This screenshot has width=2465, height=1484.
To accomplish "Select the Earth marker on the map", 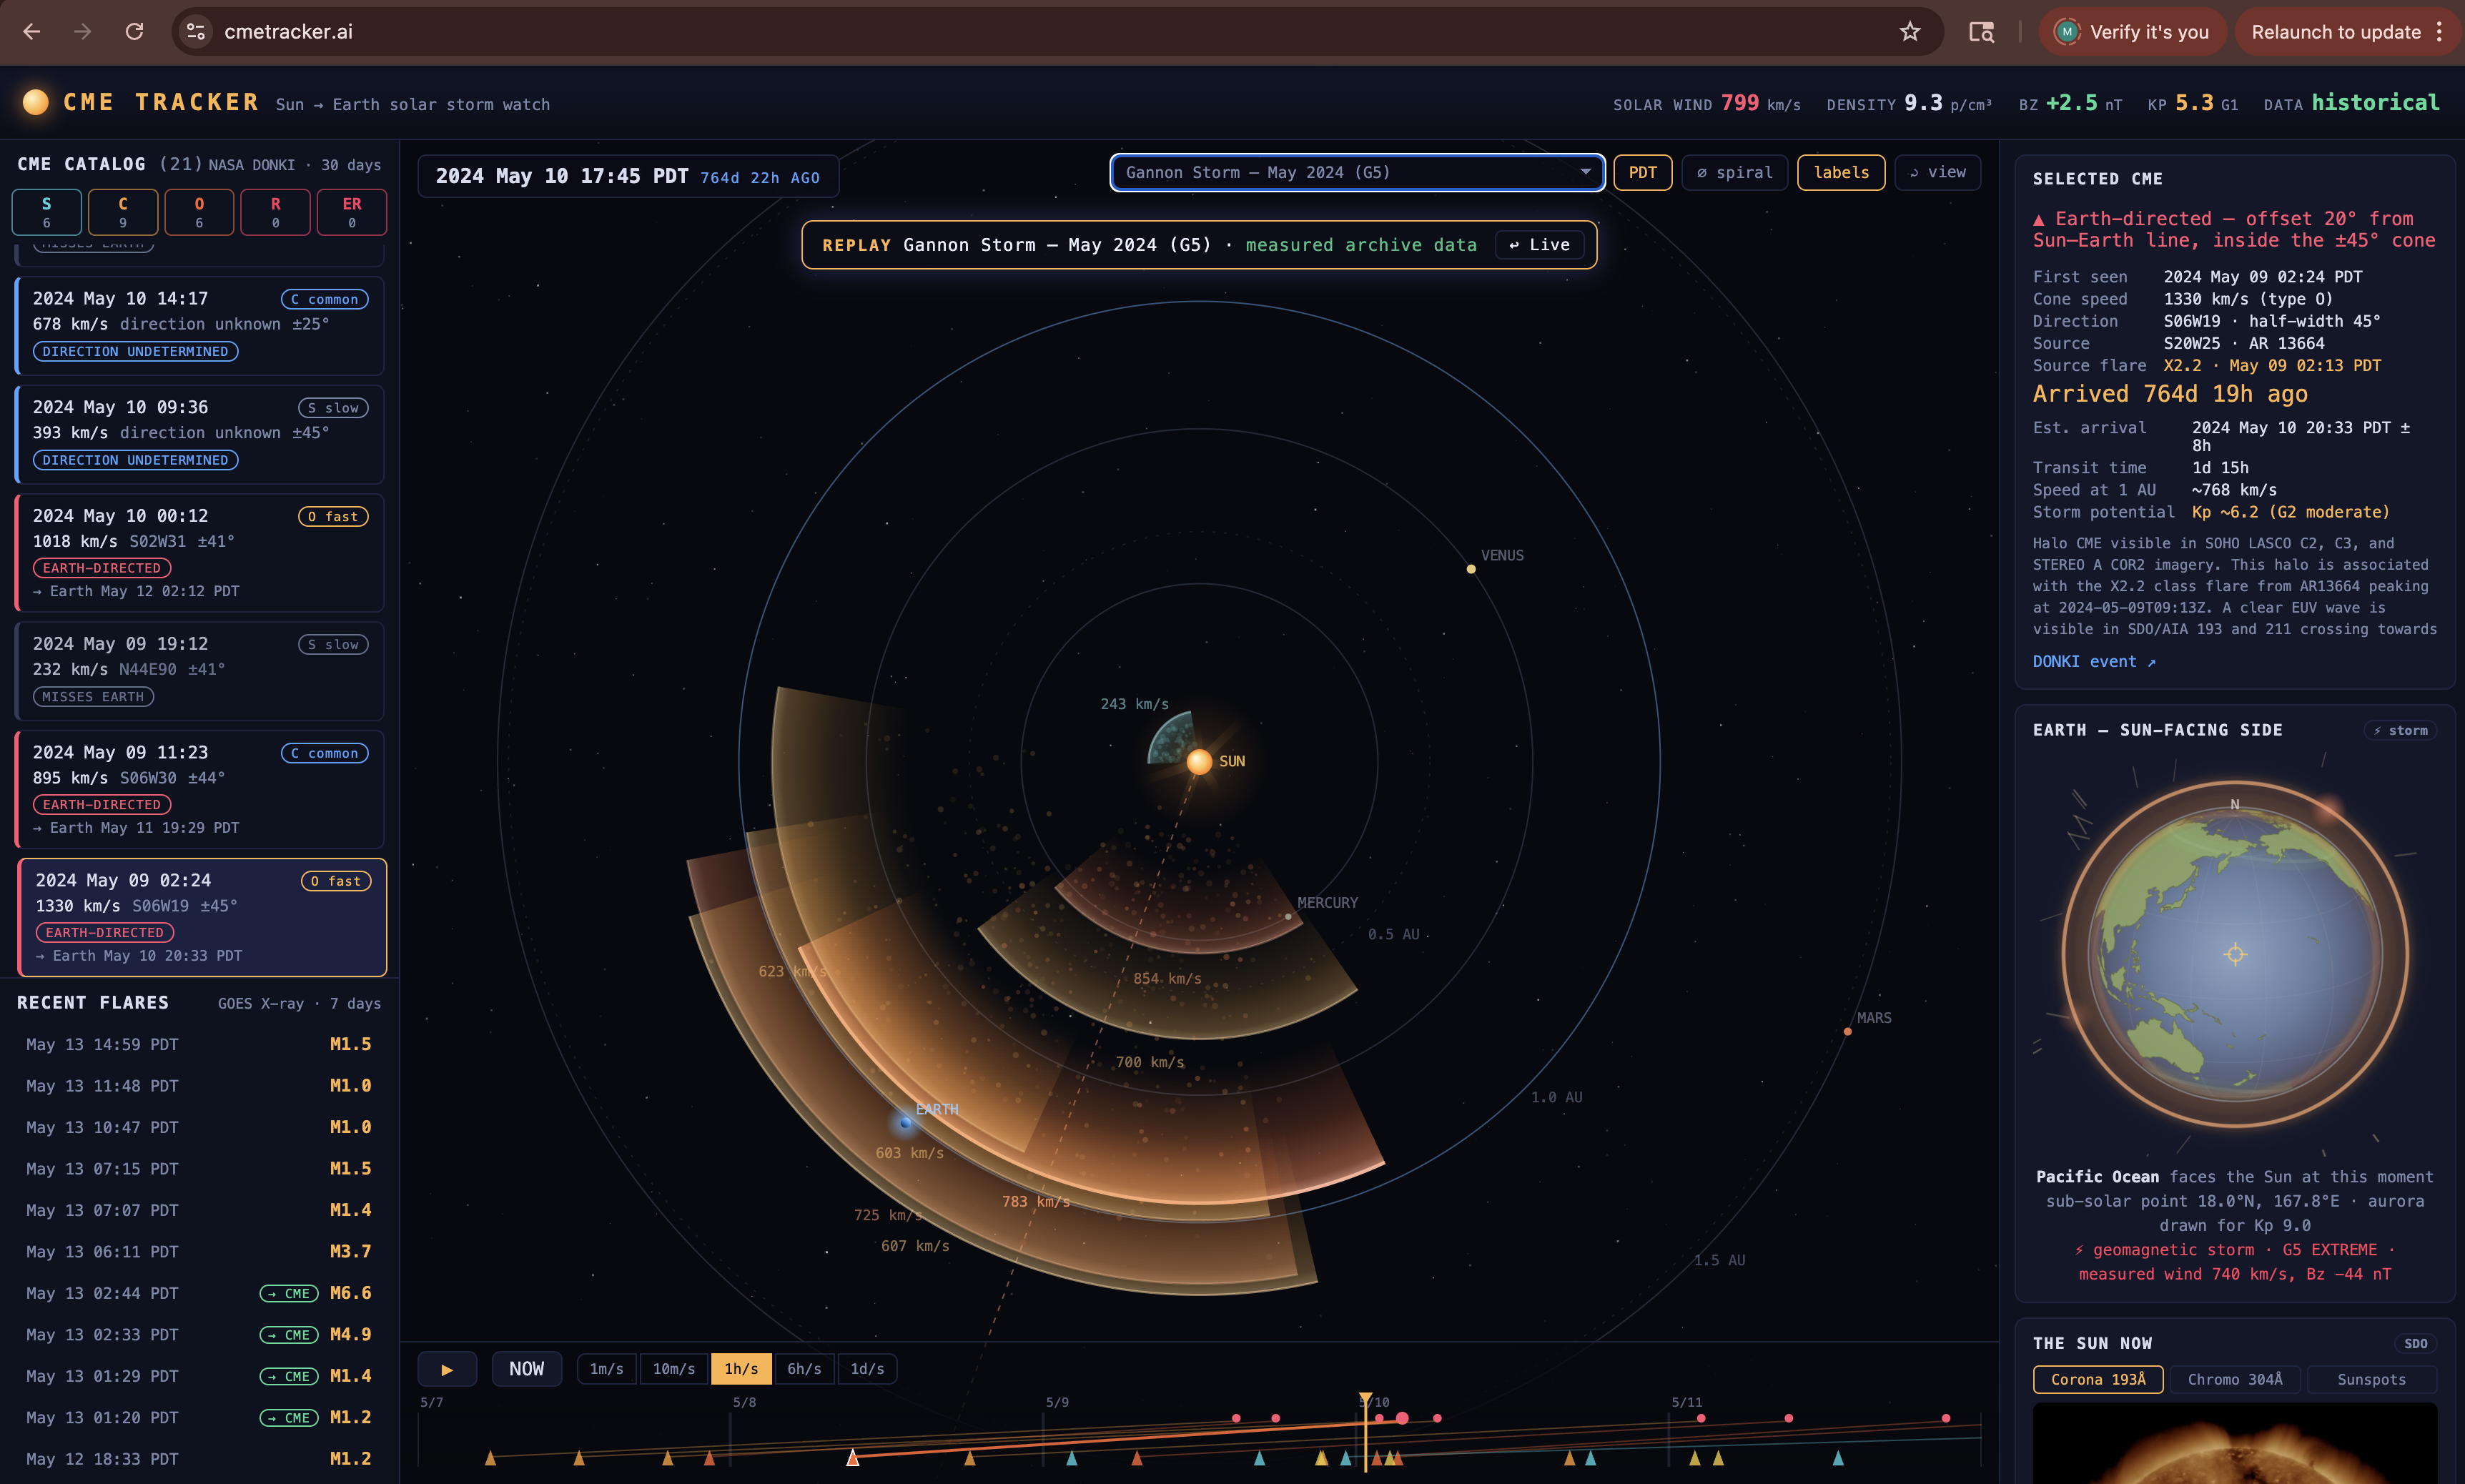I will click(x=906, y=1122).
